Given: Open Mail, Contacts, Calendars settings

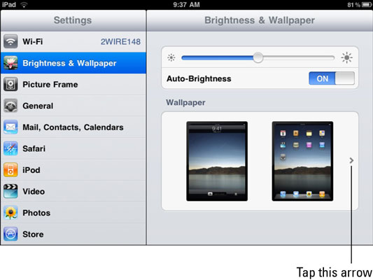Looking at the screenshot, I should (x=73, y=127).
